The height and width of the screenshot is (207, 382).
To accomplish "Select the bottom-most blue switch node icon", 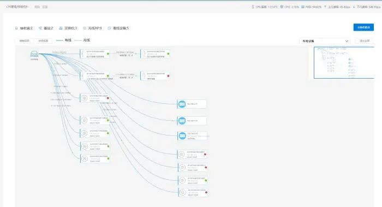I will tap(182, 136).
